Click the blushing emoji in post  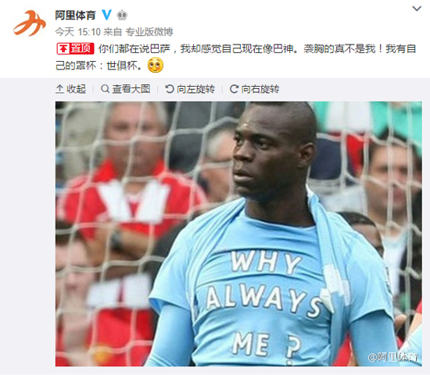click(x=156, y=66)
